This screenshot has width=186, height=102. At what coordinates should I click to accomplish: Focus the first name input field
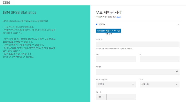[x=116, y=59]
